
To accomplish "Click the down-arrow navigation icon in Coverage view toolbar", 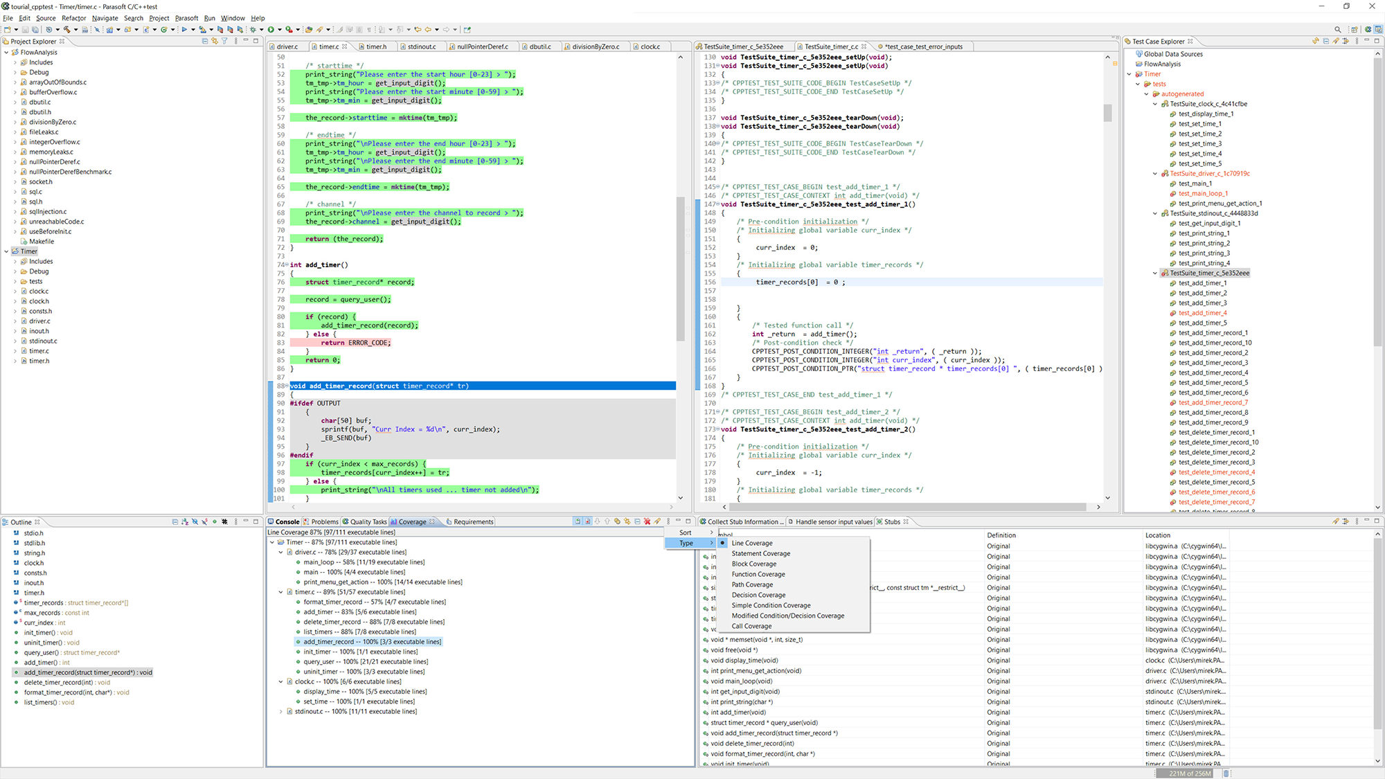I will click(597, 521).
